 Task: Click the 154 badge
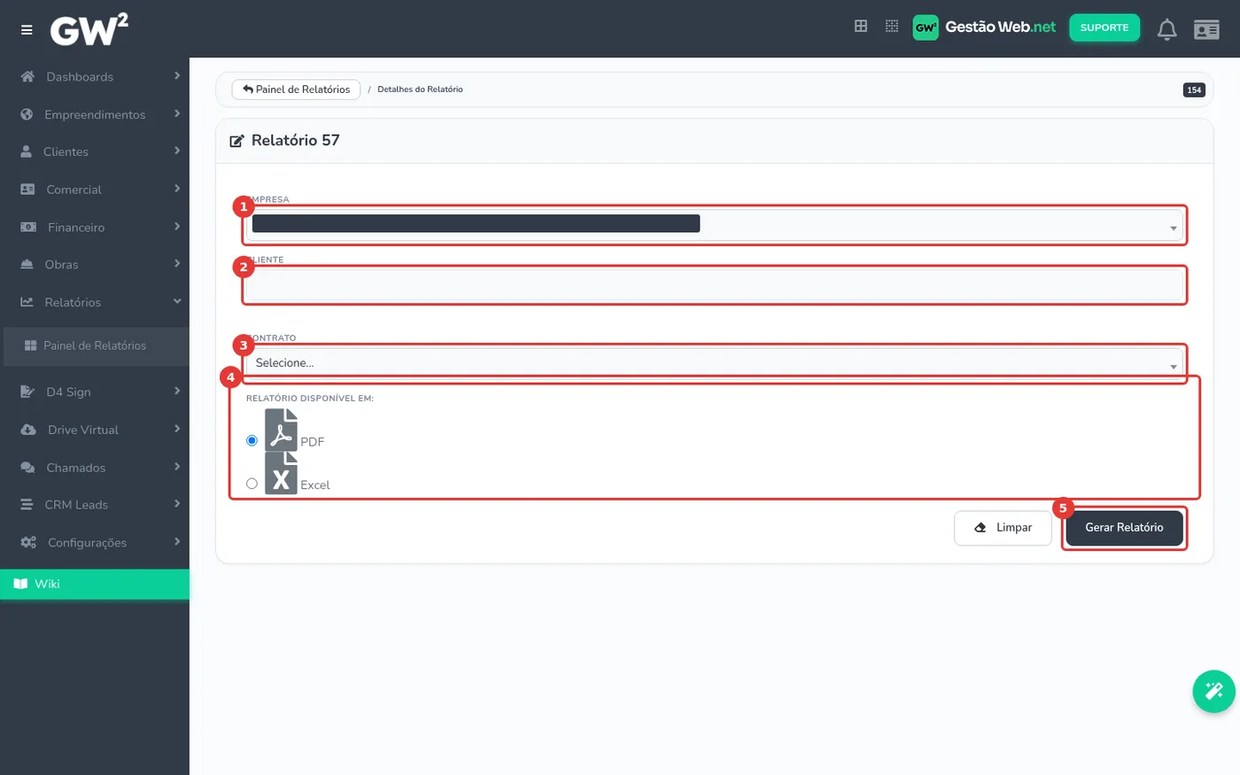click(x=1194, y=89)
